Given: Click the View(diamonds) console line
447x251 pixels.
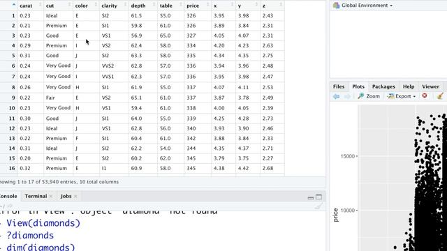Looking at the screenshot, I should [43, 223].
